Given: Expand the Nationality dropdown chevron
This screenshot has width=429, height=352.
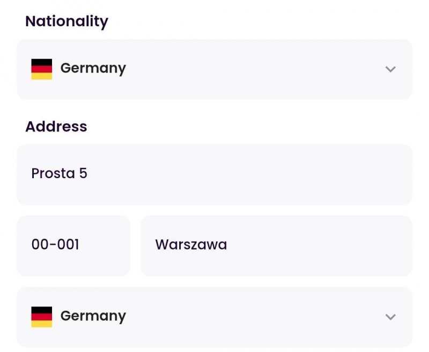Looking at the screenshot, I should point(390,69).
